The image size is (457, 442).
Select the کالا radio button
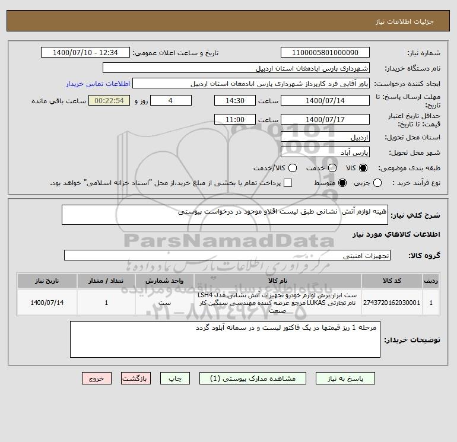pyautogui.click(x=363, y=168)
